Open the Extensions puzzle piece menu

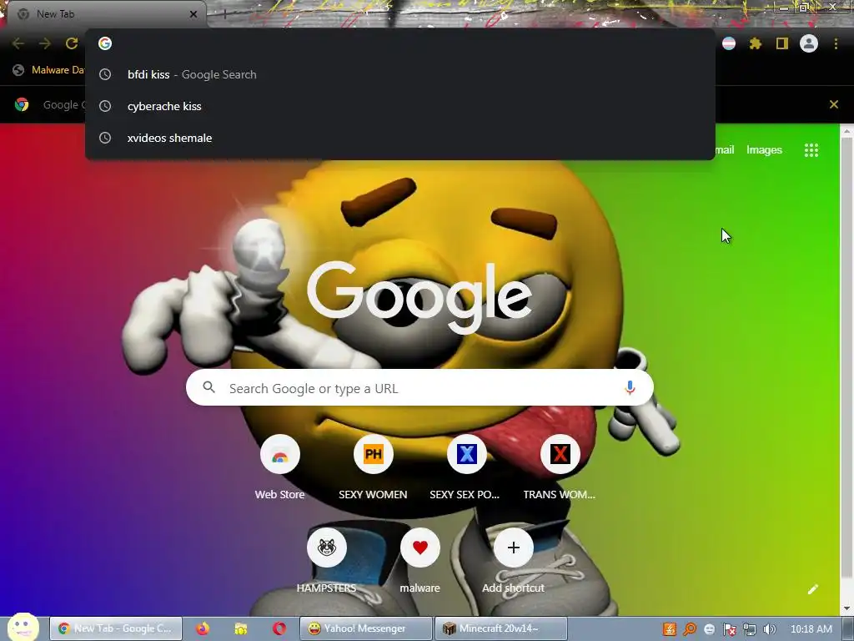756,43
